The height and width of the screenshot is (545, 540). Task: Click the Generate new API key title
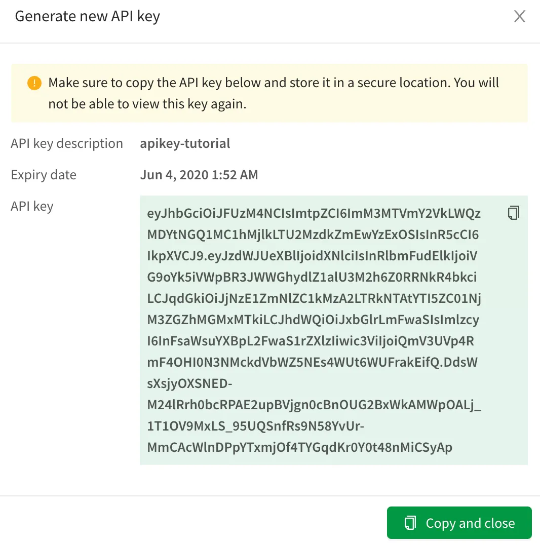87,16
